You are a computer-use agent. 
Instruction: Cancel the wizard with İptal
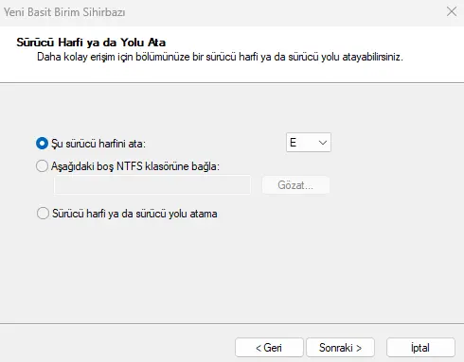click(x=420, y=348)
